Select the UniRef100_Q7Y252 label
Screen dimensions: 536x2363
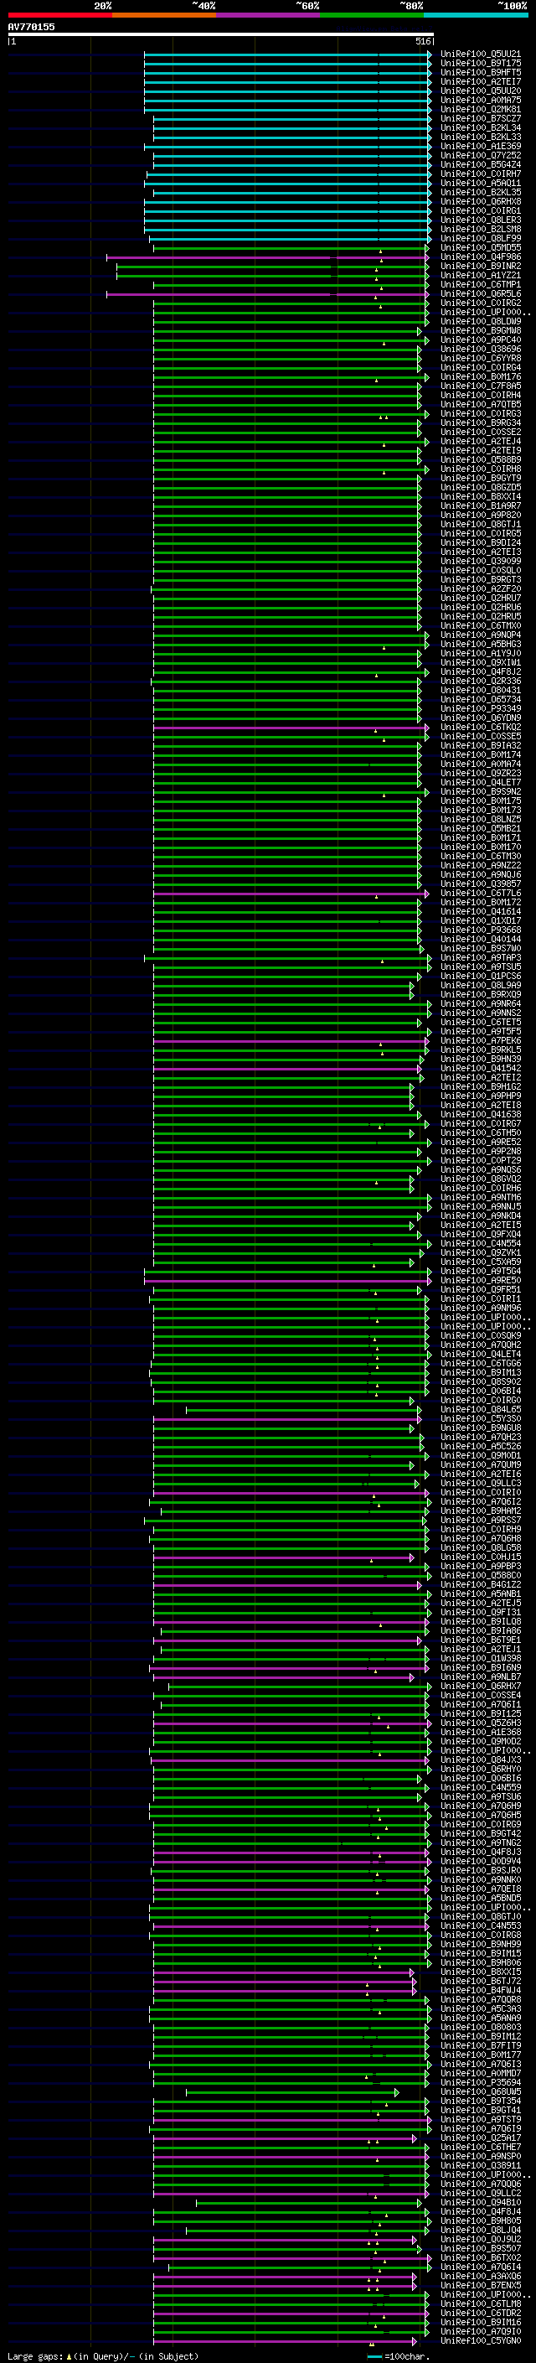pyautogui.click(x=481, y=155)
